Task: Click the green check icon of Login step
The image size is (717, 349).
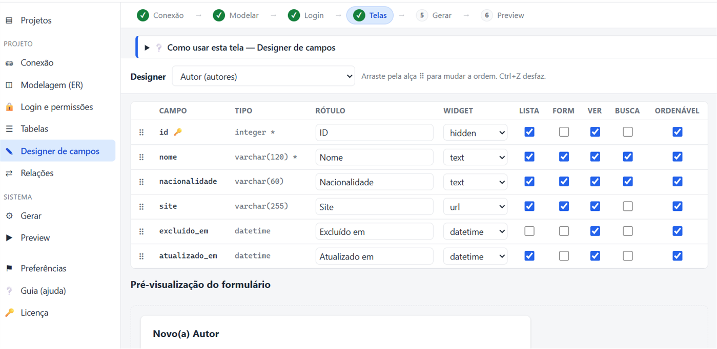Action: pyautogui.click(x=294, y=15)
